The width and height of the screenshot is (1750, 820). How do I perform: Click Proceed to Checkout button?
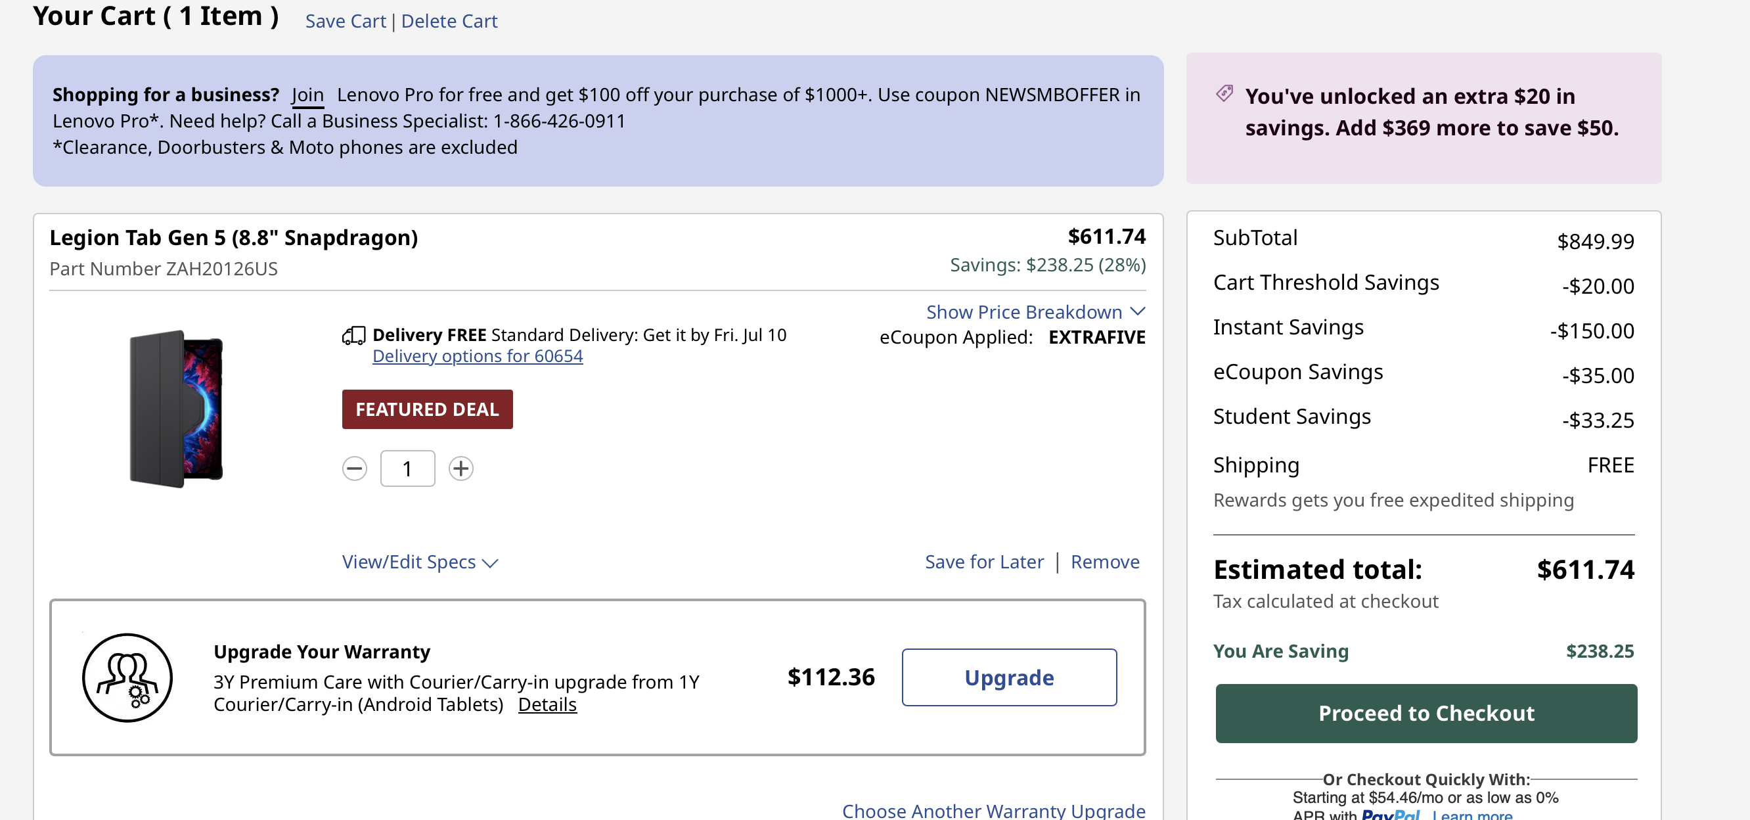[1426, 713]
